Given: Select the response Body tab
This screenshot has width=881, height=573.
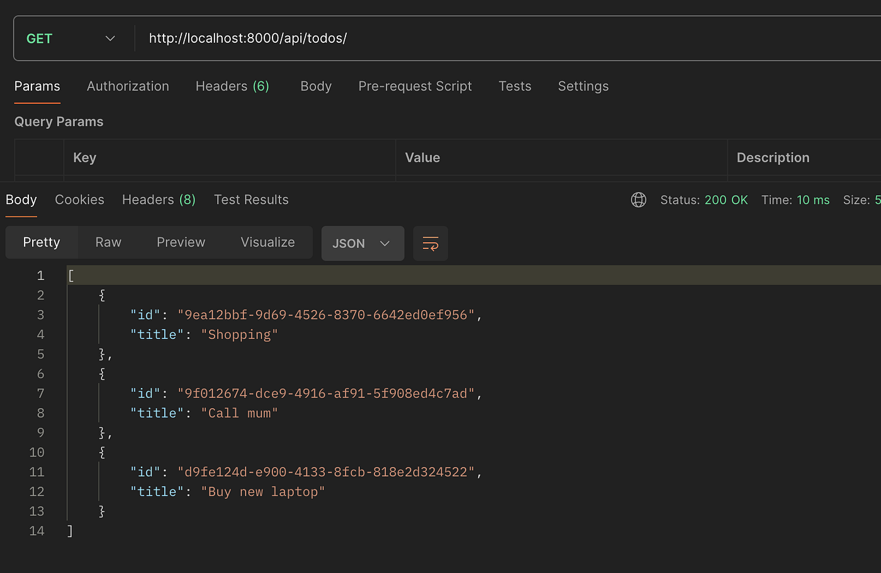Looking at the screenshot, I should point(21,199).
